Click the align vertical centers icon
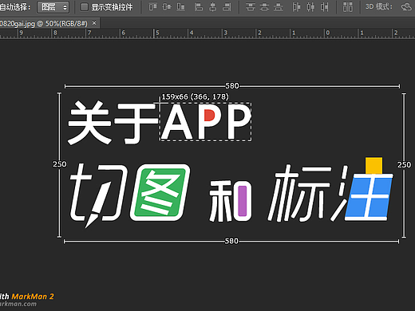This screenshot has height=311, width=415. tap(167, 7)
